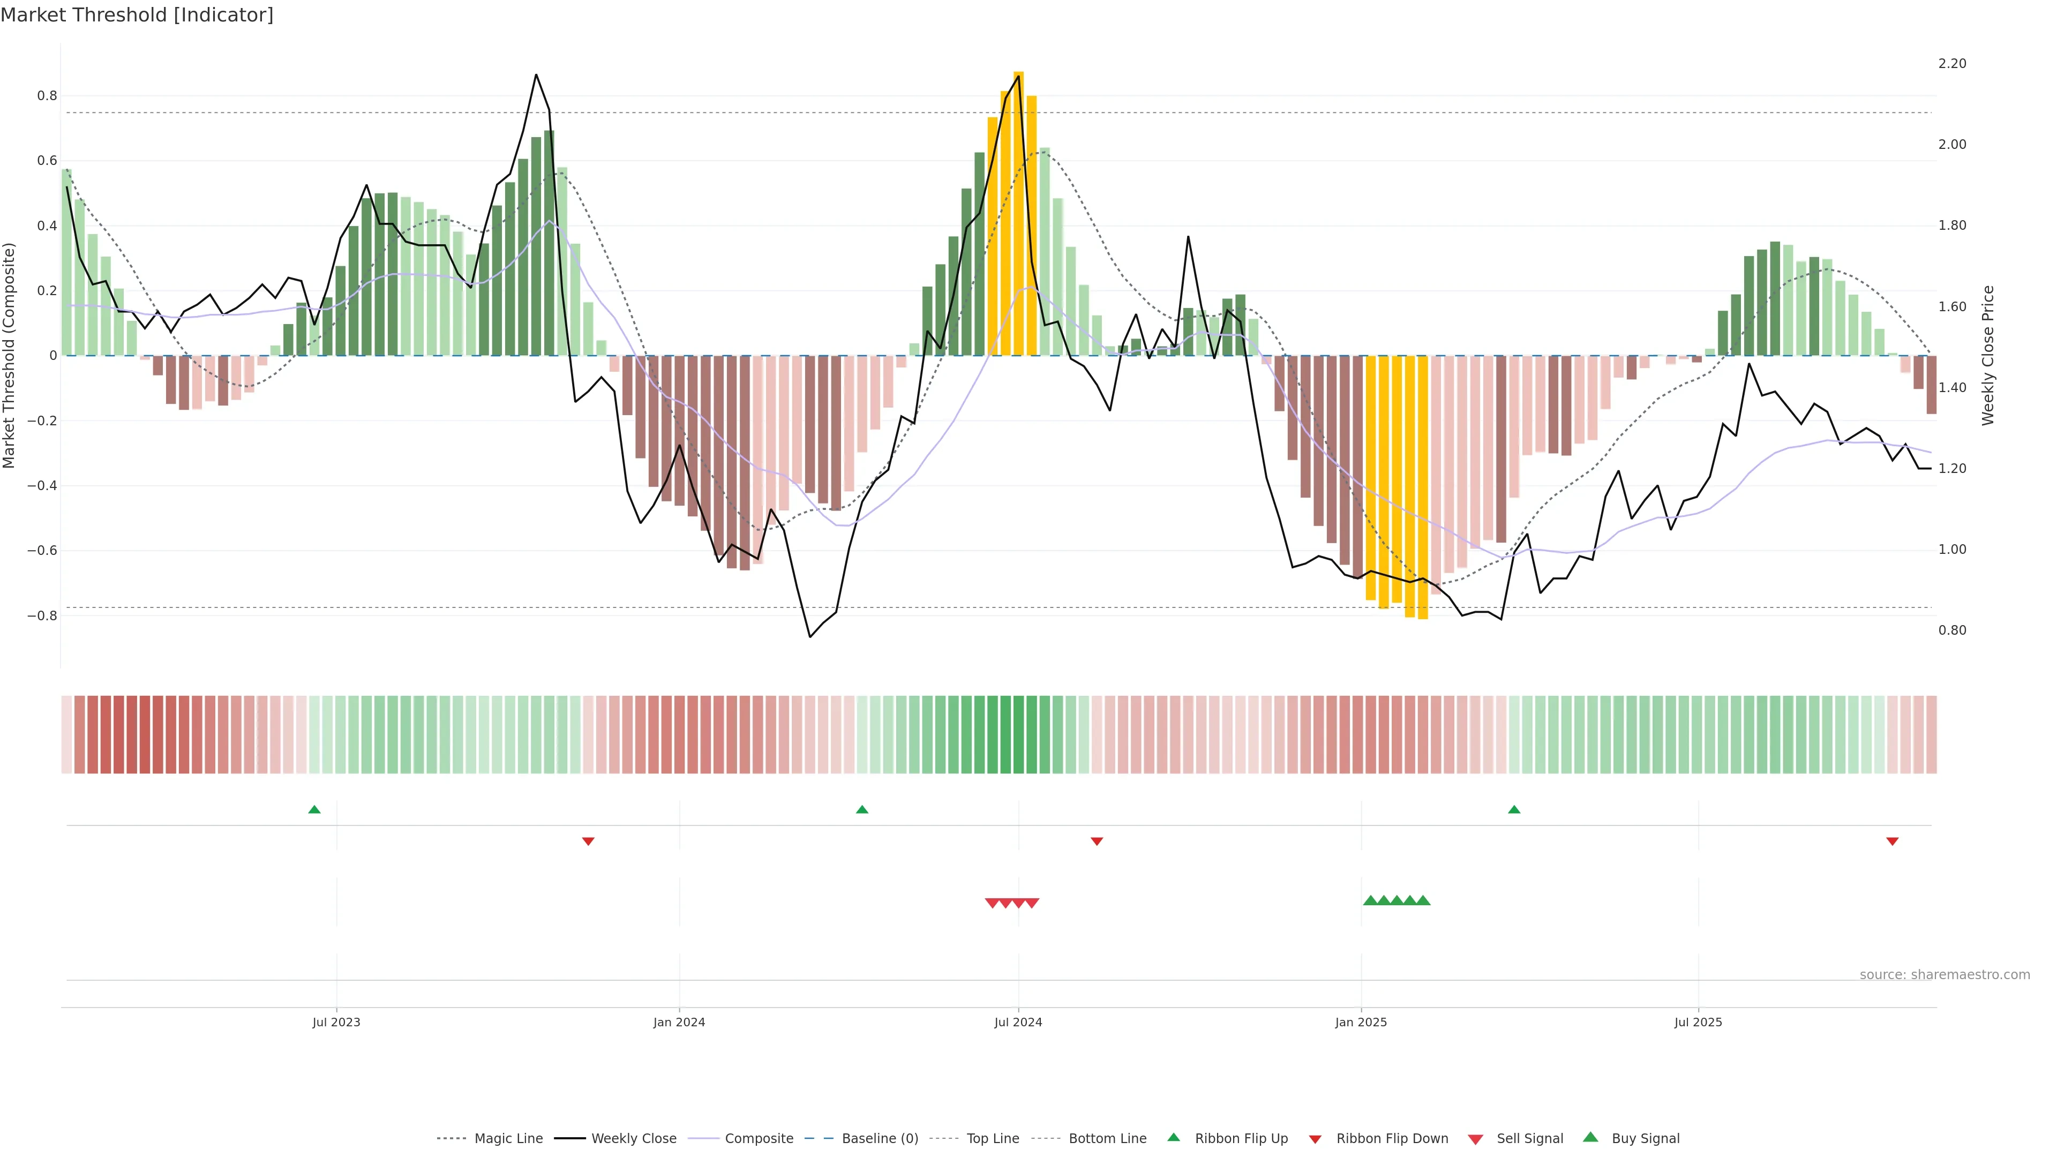Toggle the Top Line legend entry
2057x1157 pixels.
pyautogui.click(x=993, y=1138)
